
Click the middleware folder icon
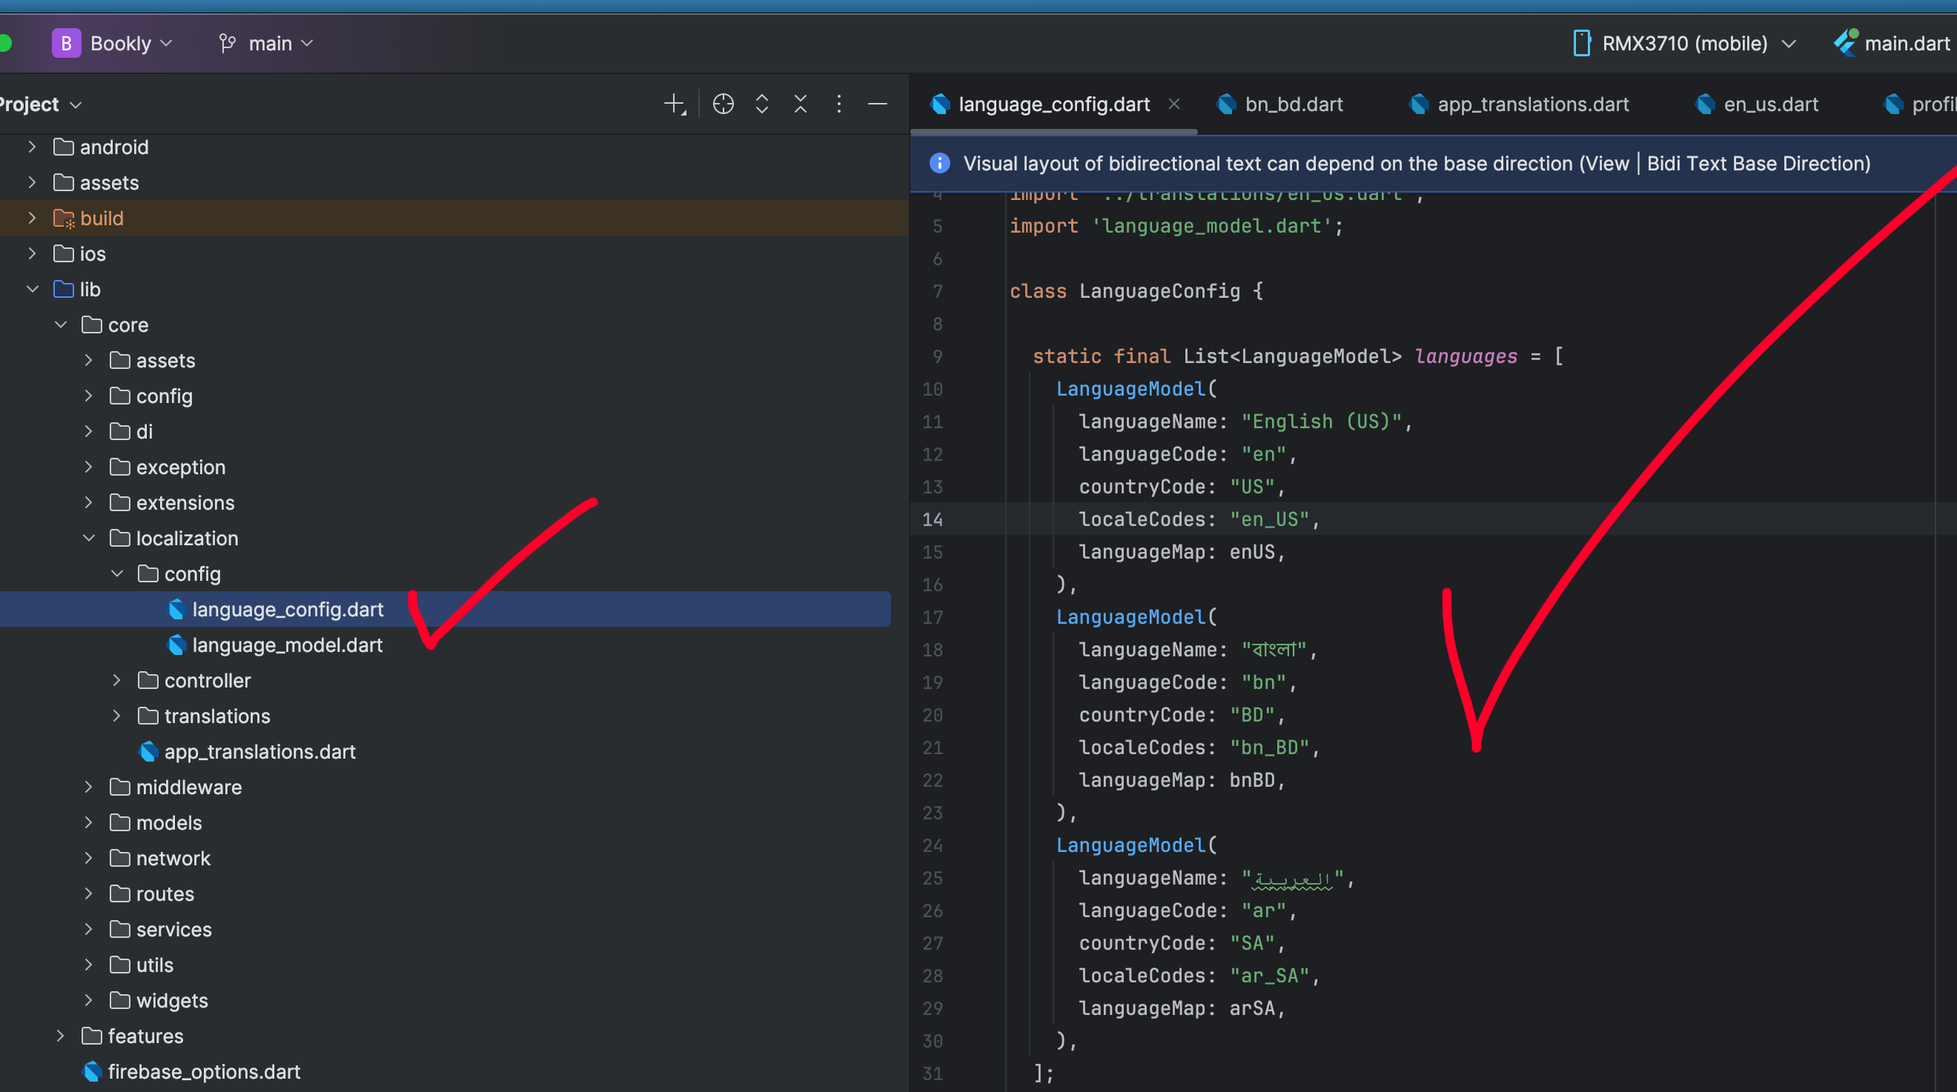click(120, 787)
